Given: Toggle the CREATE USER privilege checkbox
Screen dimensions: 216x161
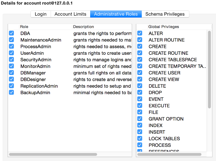Looking at the screenshot, I should click(x=140, y=73).
